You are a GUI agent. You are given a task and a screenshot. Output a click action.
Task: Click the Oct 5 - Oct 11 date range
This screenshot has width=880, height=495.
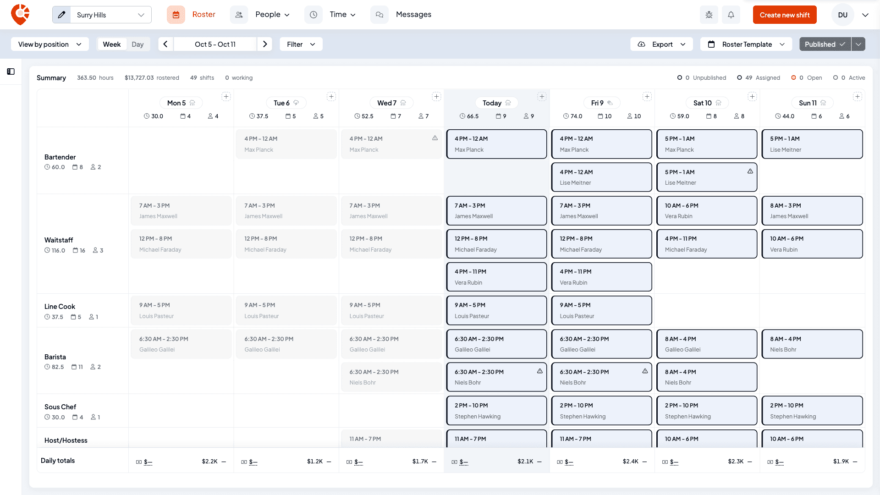tap(215, 44)
